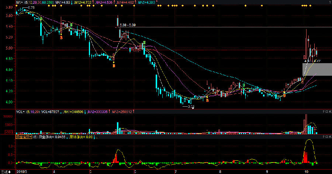Click the red B buy signal near 4.70

(x=114, y=66)
